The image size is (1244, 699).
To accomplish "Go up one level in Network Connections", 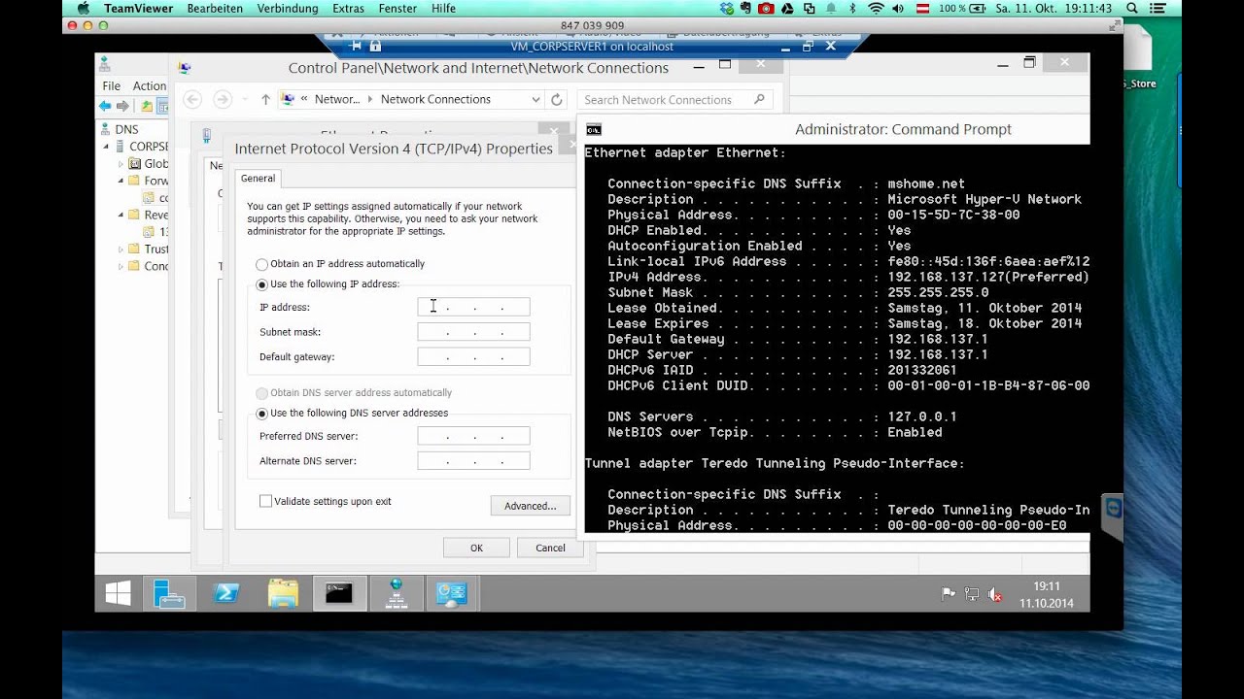I will pos(265,99).
